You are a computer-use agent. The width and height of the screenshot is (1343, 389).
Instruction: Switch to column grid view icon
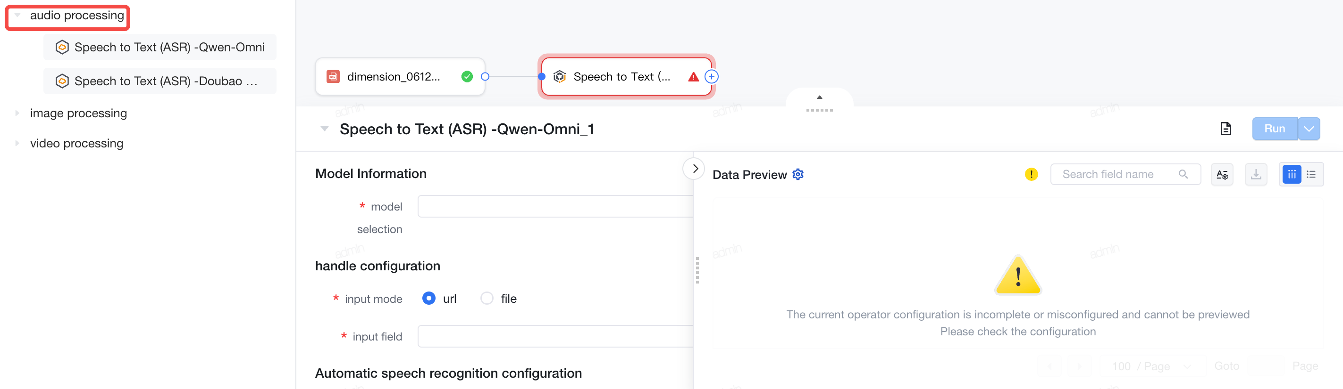pyautogui.click(x=1291, y=174)
